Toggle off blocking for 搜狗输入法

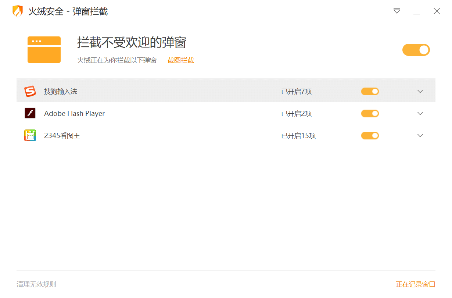[x=370, y=91]
